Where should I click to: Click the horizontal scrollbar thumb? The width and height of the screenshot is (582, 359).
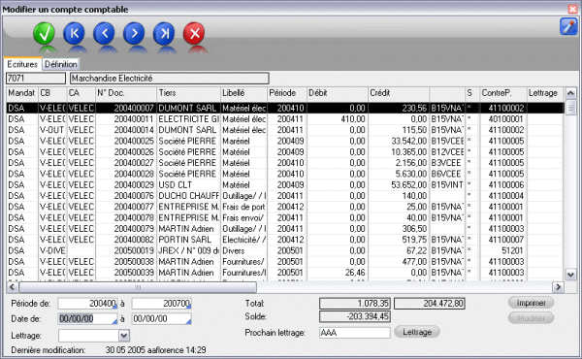pyautogui.click(x=138, y=287)
